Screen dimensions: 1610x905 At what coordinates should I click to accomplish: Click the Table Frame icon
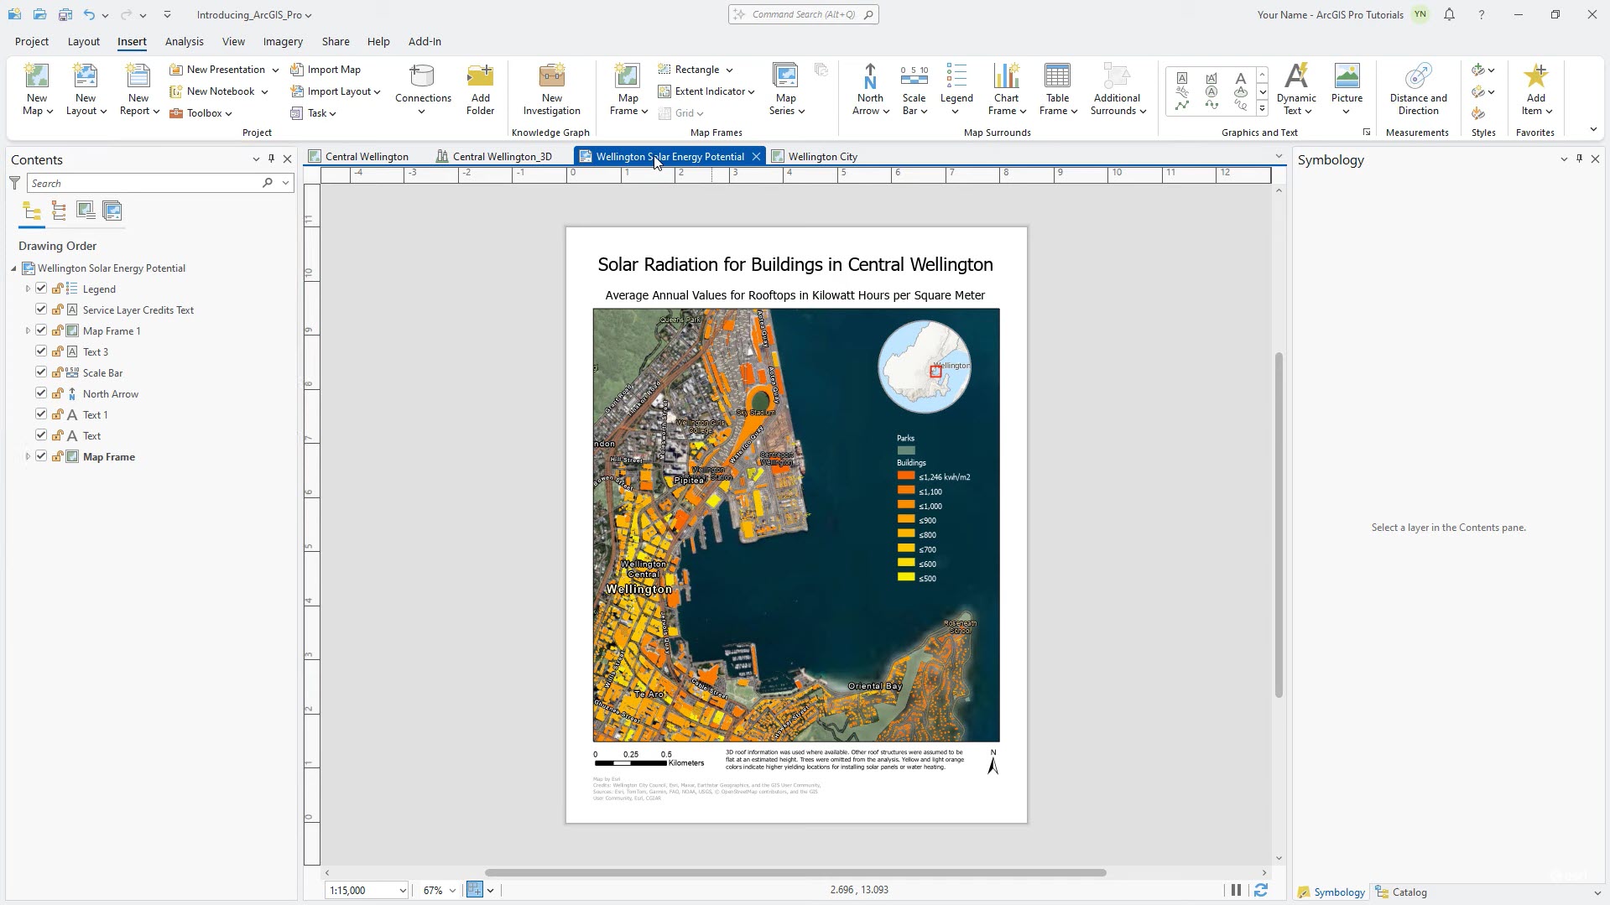coord(1057,77)
